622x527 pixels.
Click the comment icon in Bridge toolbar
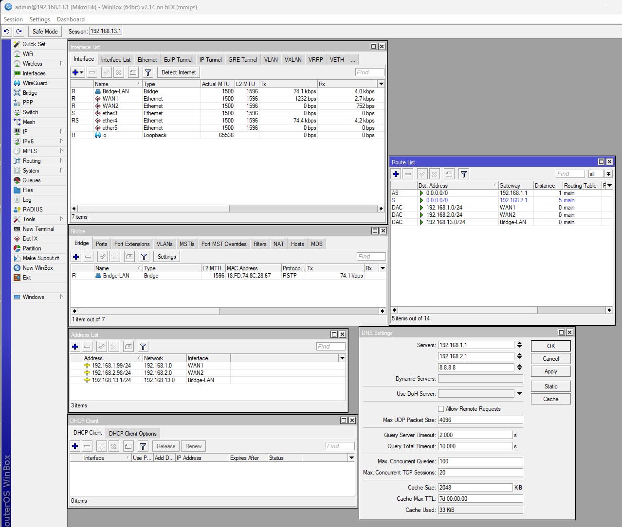point(129,257)
